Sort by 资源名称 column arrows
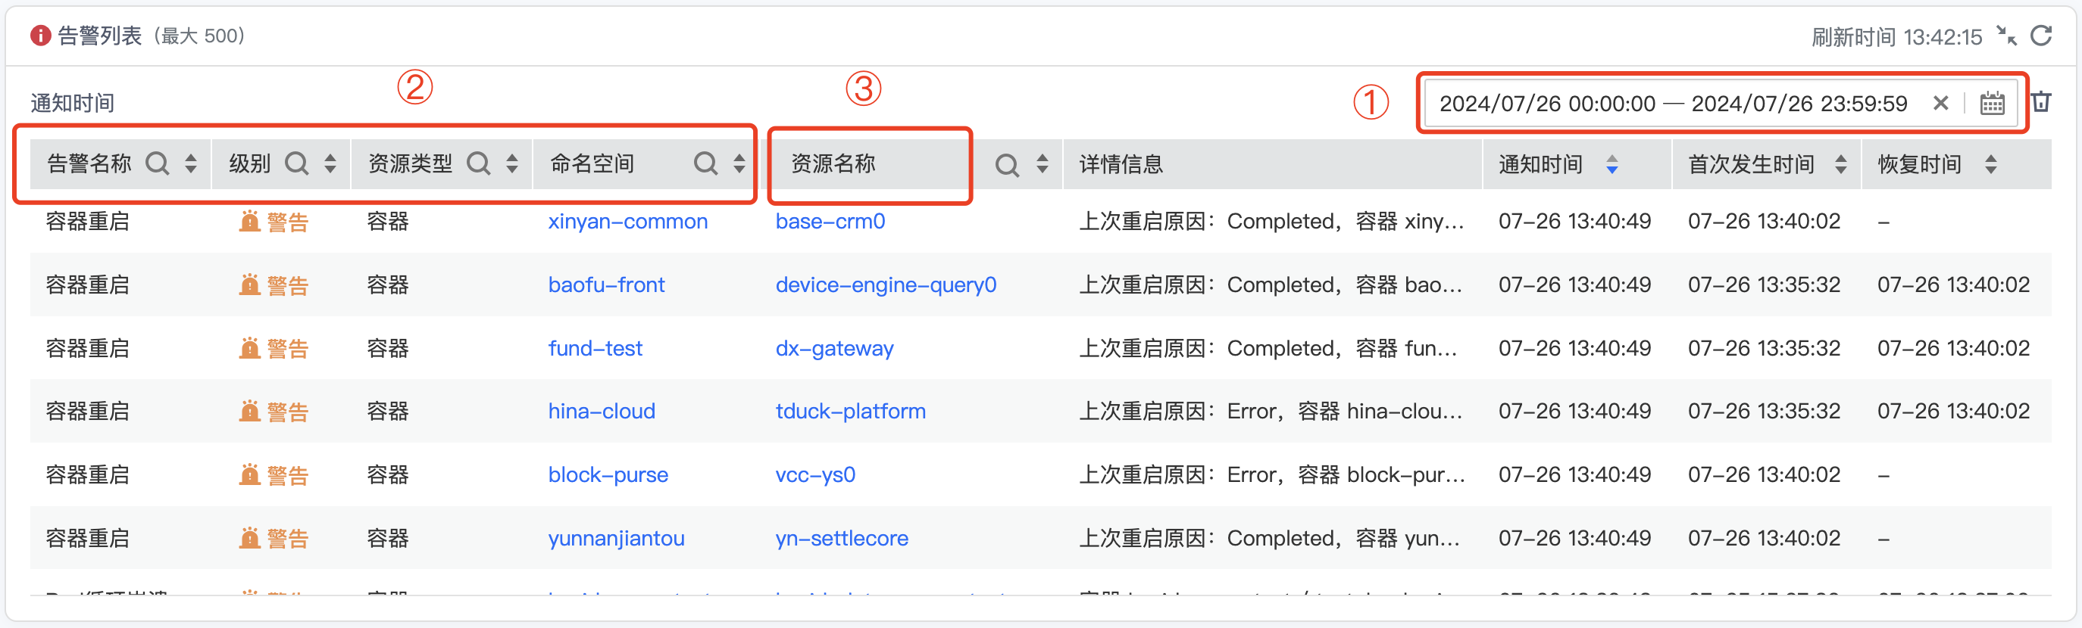This screenshot has width=2082, height=628. pos(1043,164)
